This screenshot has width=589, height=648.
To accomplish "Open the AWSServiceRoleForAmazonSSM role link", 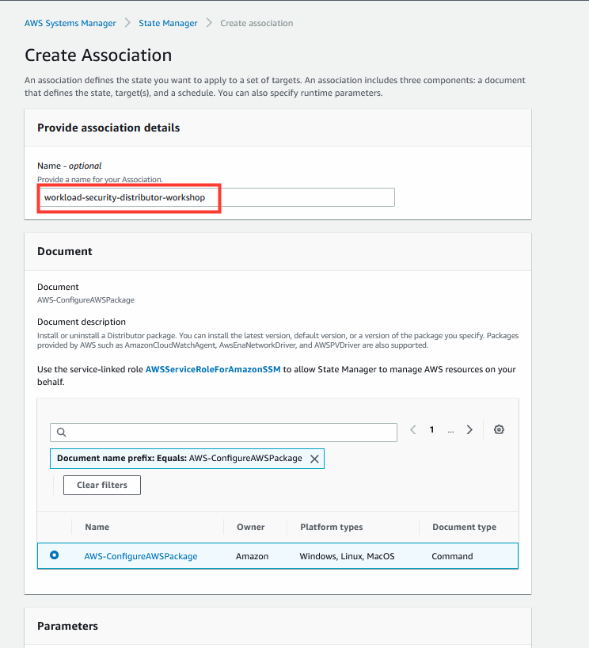I will point(213,369).
